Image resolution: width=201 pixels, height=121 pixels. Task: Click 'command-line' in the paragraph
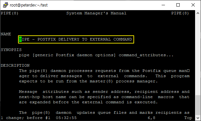(x=137, y=97)
